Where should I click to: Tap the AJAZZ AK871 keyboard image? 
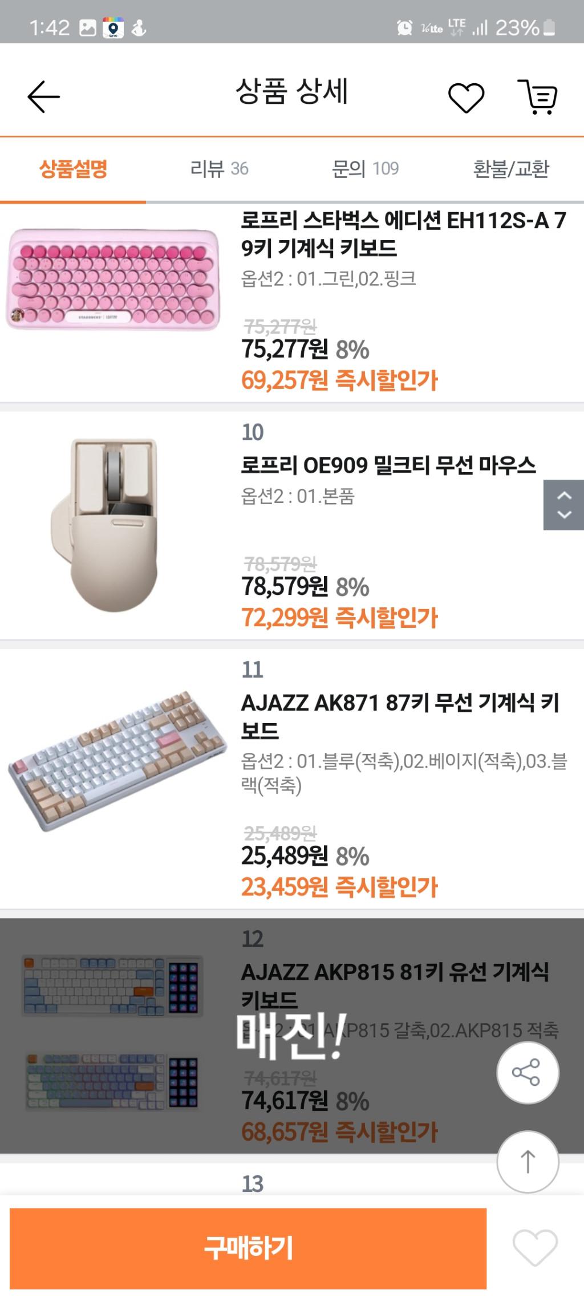click(x=117, y=761)
